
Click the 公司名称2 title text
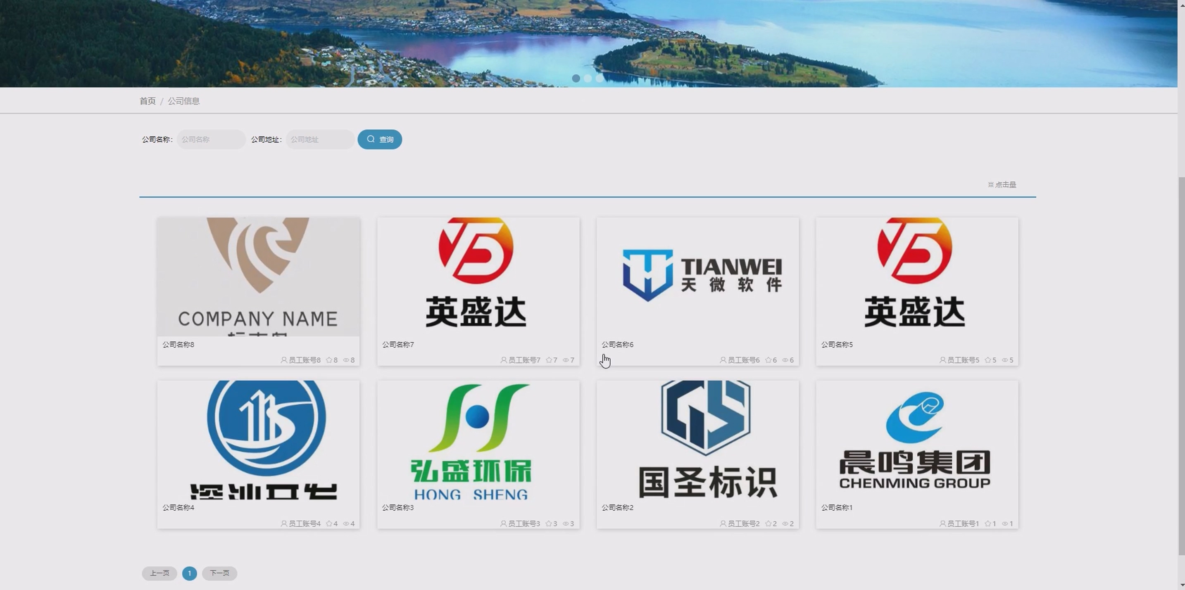pos(617,508)
